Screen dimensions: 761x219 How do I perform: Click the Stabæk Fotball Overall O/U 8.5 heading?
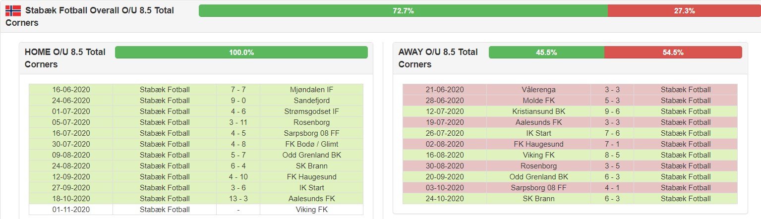point(99,10)
